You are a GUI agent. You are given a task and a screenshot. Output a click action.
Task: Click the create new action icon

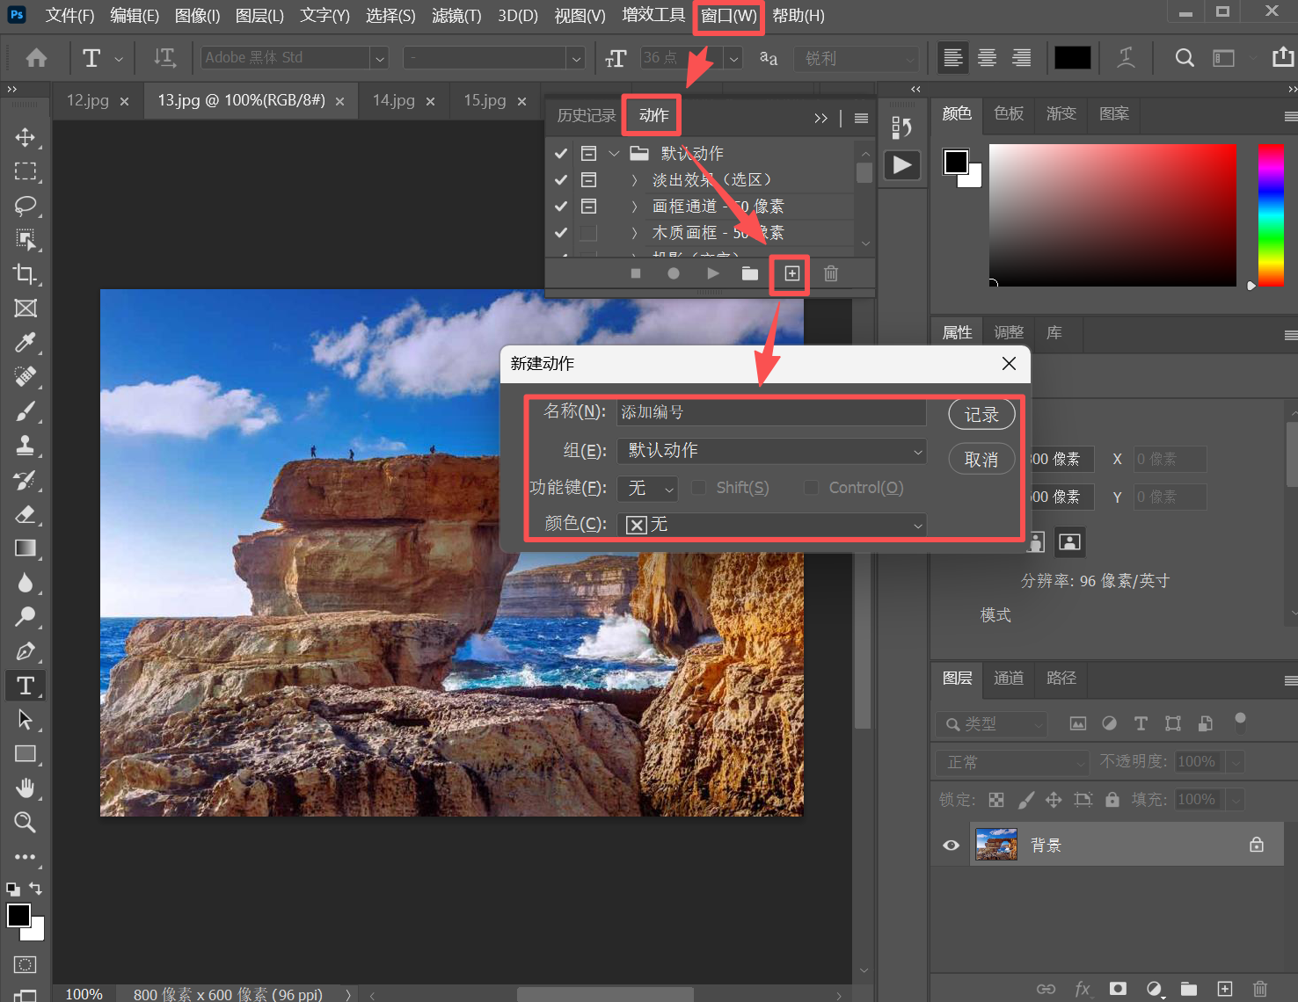pyautogui.click(x=791, y=273)
